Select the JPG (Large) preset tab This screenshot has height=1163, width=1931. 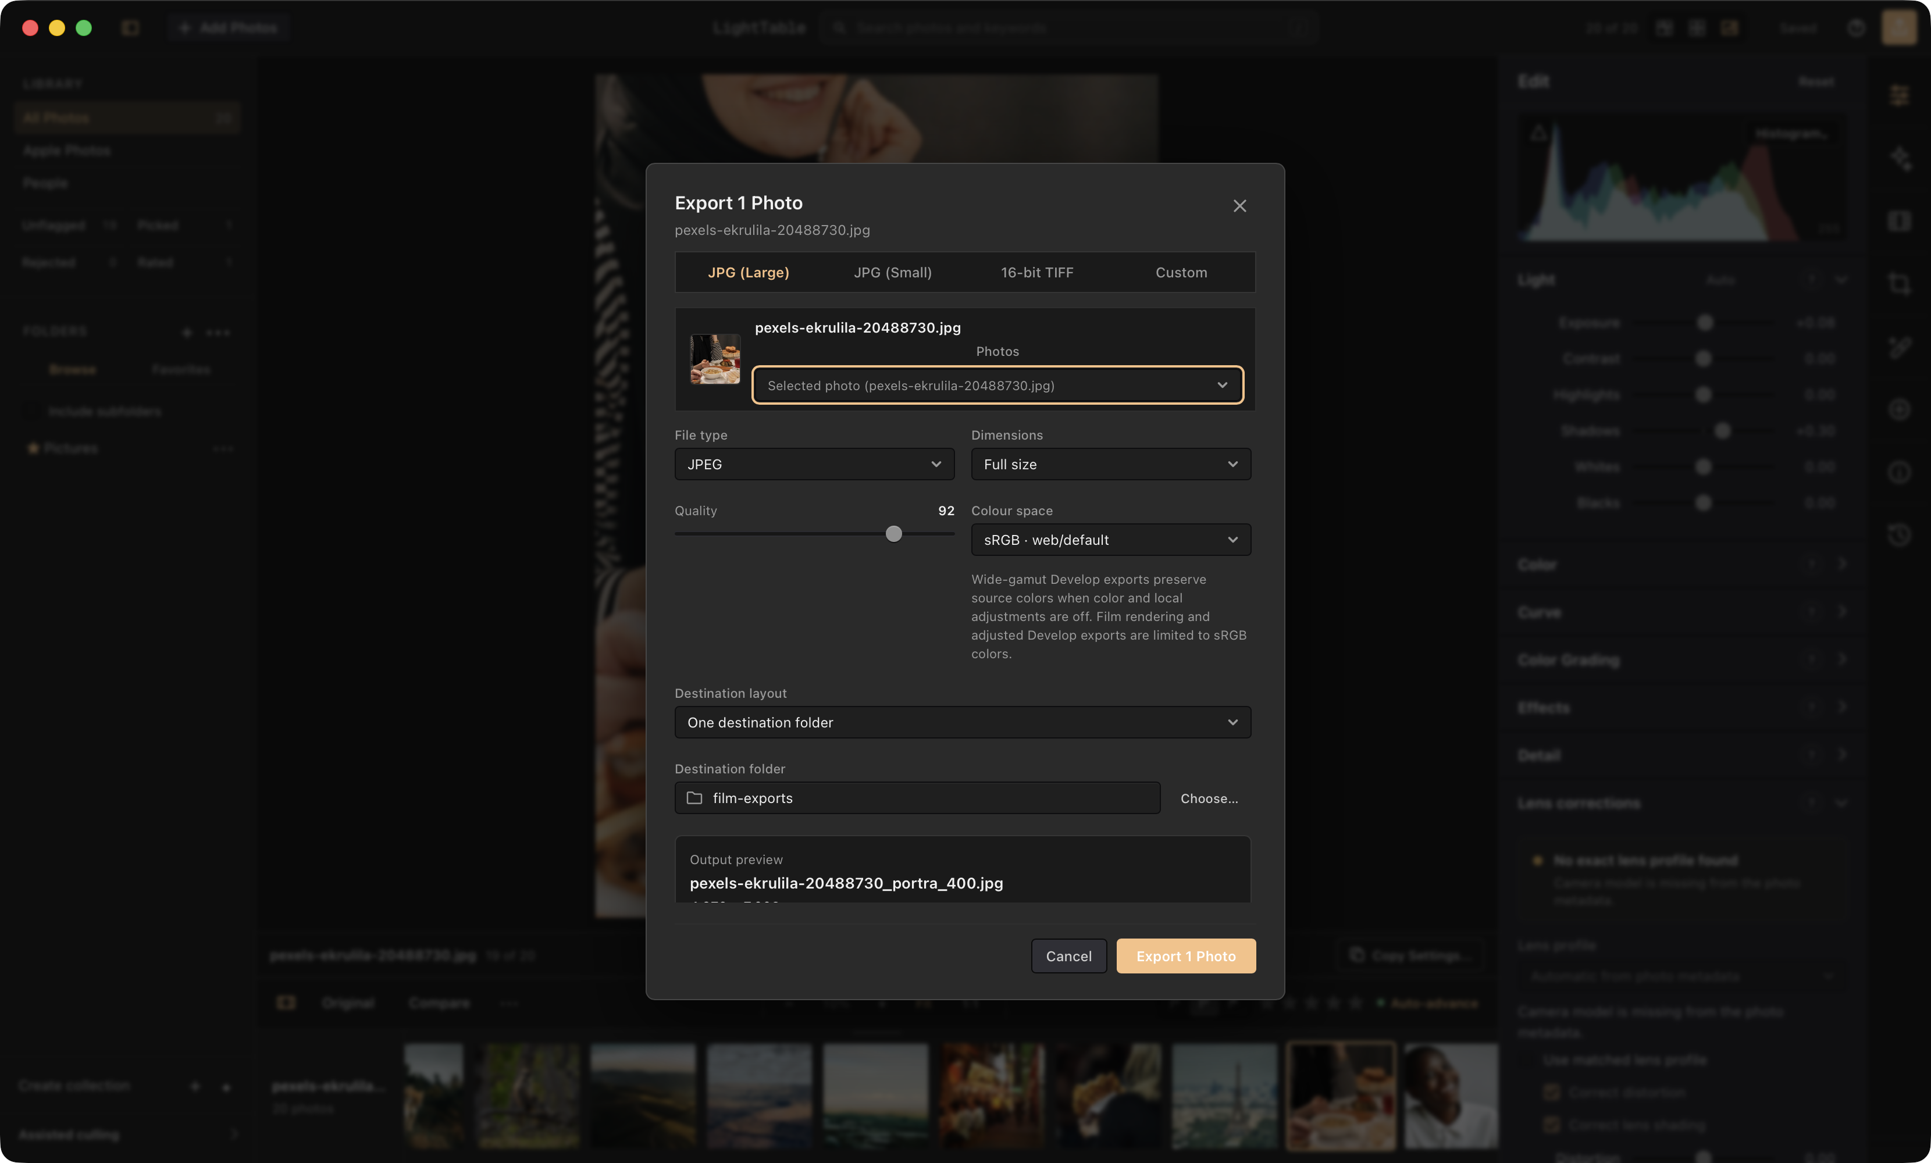coord(749,272)
